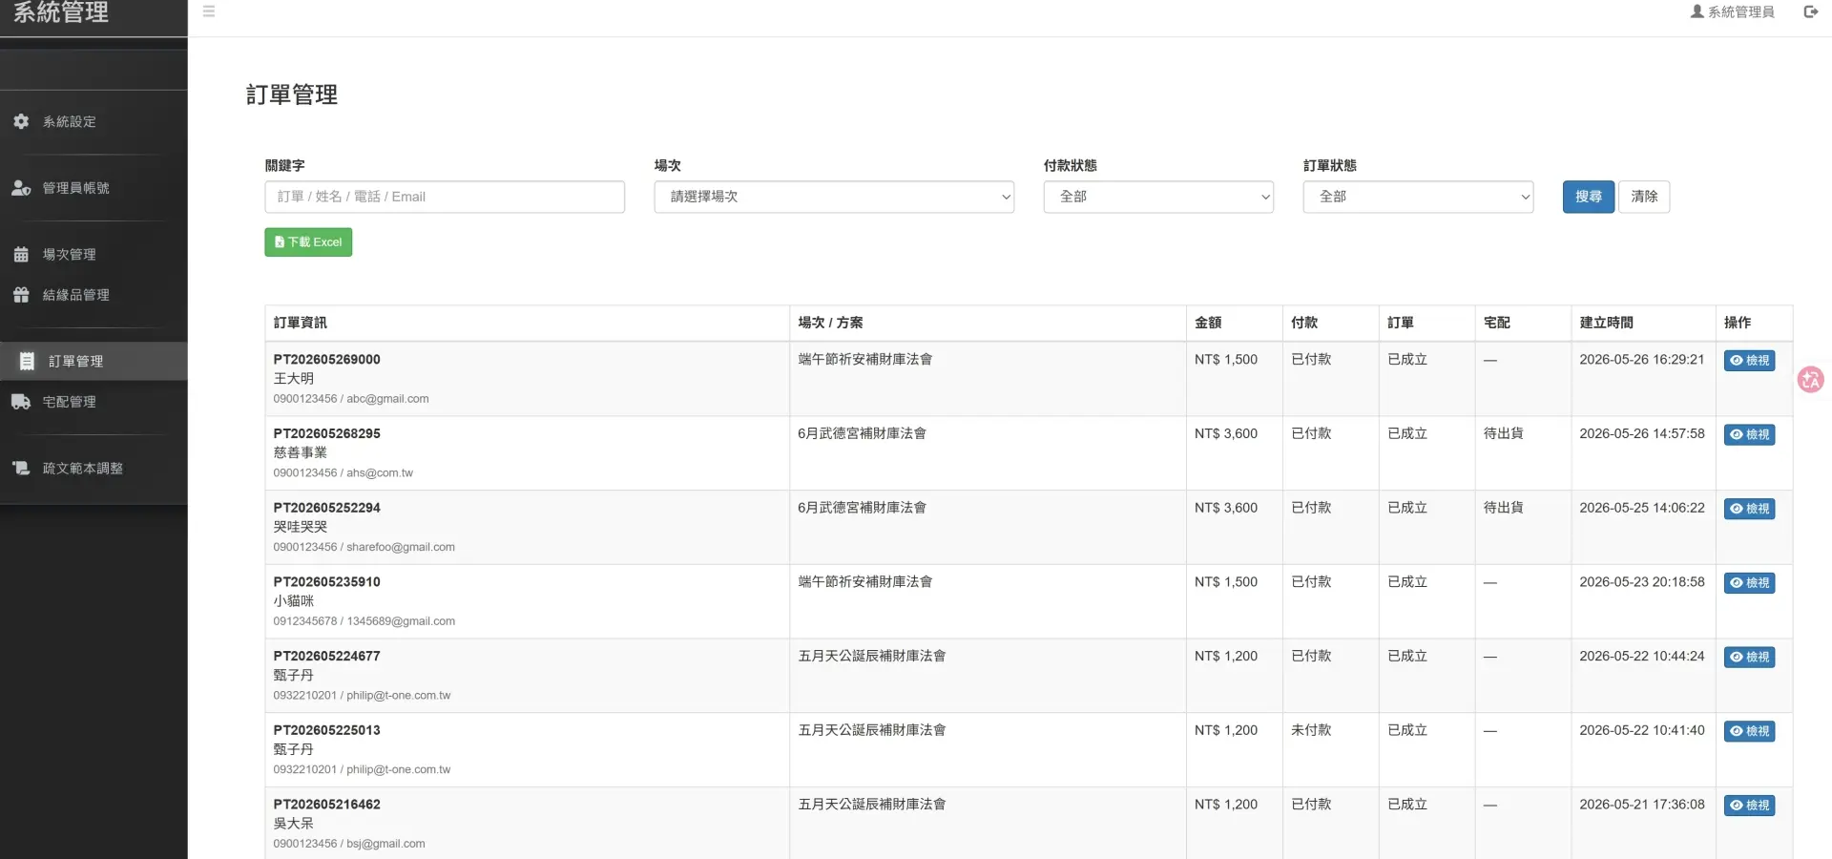
Task: View order PT202605268295
Action: (1749, 434)
